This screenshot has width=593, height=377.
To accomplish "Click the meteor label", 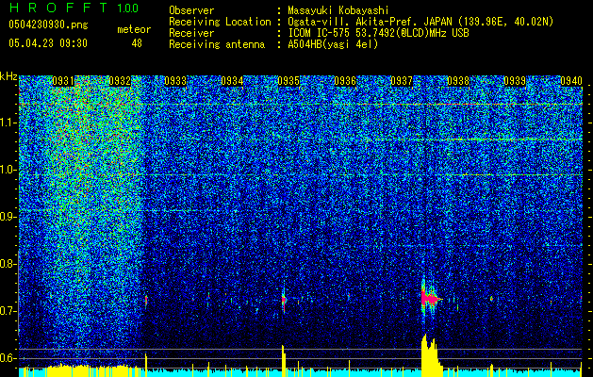I will pyautogui.click(x=134, y=29).
